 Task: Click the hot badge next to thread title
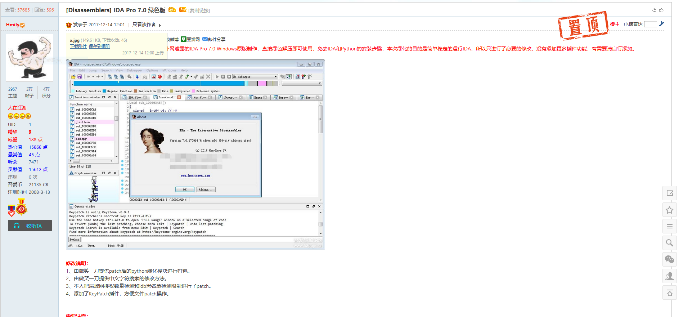(x=183, y=10)
